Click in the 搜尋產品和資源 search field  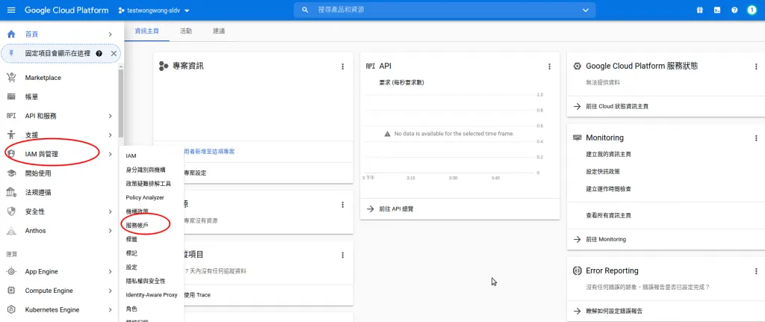(444, 10)
